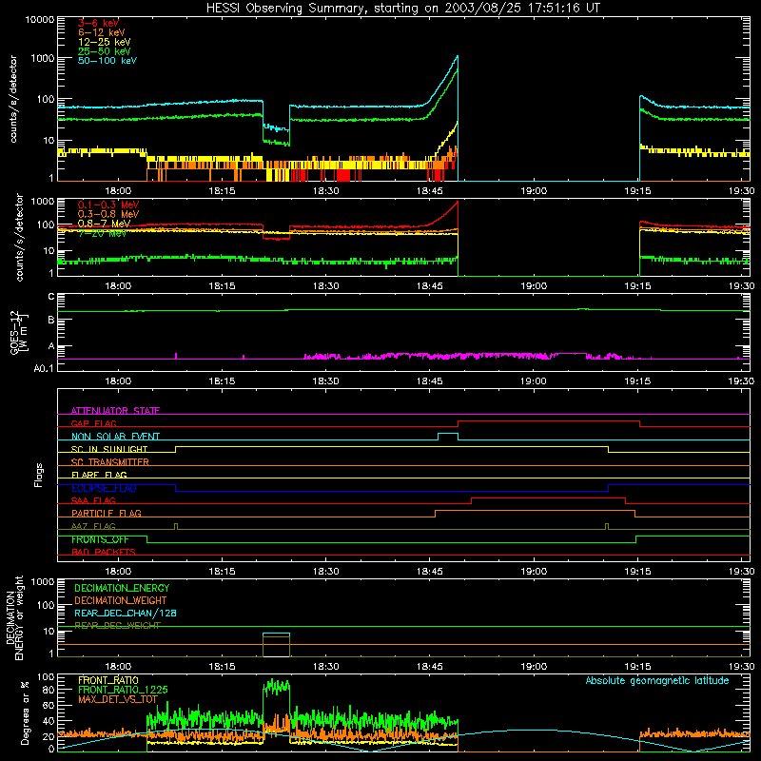Click the 18:30 tick under the GOES panel
761x761 pixels.
(325, 381)
